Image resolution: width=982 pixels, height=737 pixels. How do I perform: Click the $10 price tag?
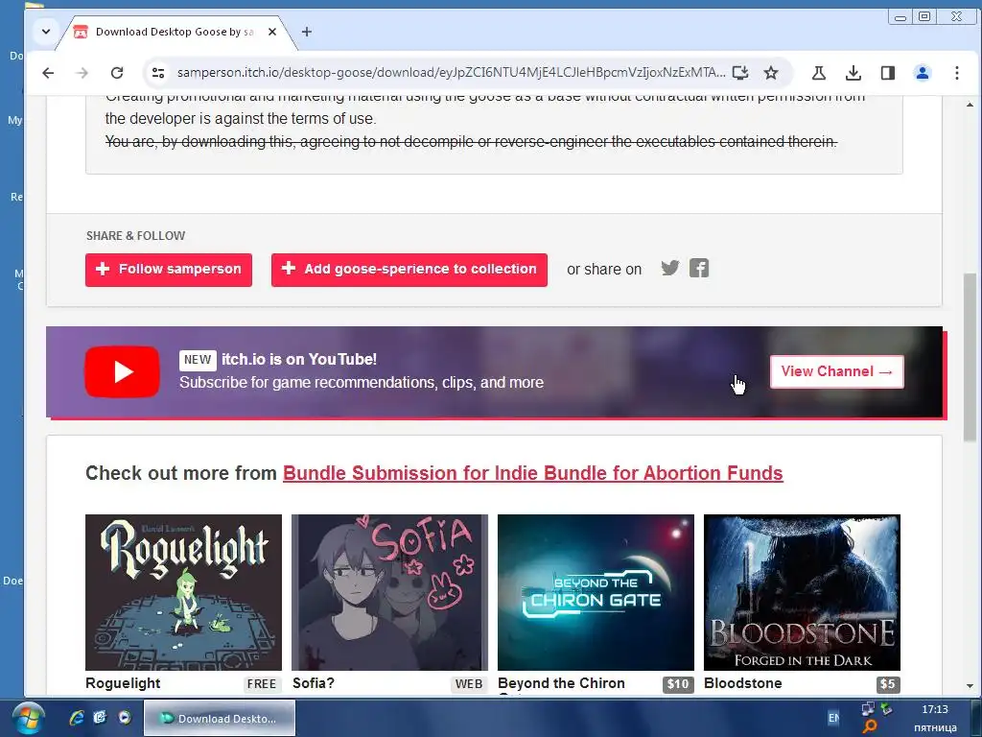[x=678, y=684]
